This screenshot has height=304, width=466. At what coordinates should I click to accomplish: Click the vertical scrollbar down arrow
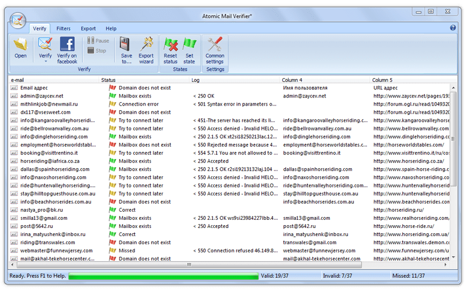point(453,257)
